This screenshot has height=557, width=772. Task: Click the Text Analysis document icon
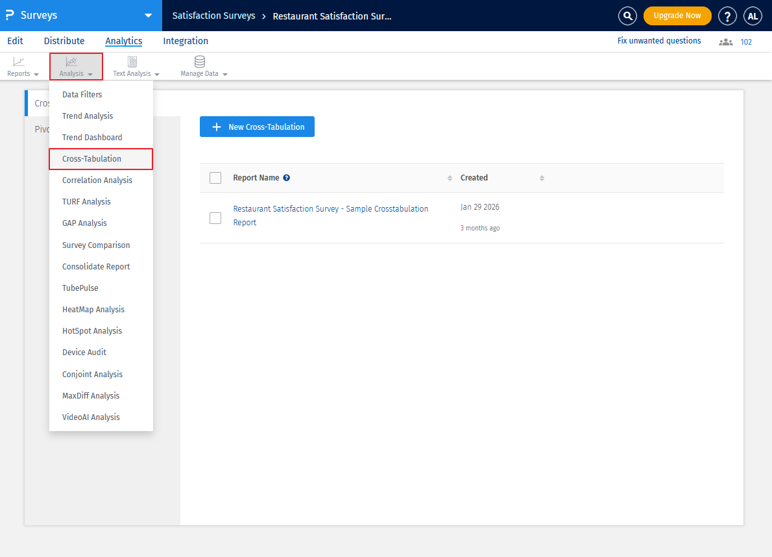pyautogui.click(x=132, y=62)
